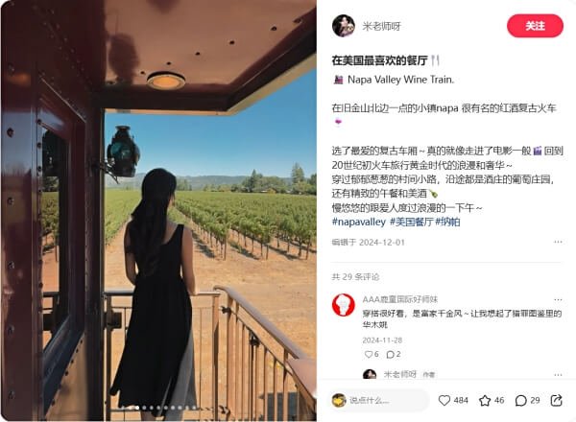Screen dimensions: 576x422
Task: Favorite the post with star icon
Action: pos(485,400)
